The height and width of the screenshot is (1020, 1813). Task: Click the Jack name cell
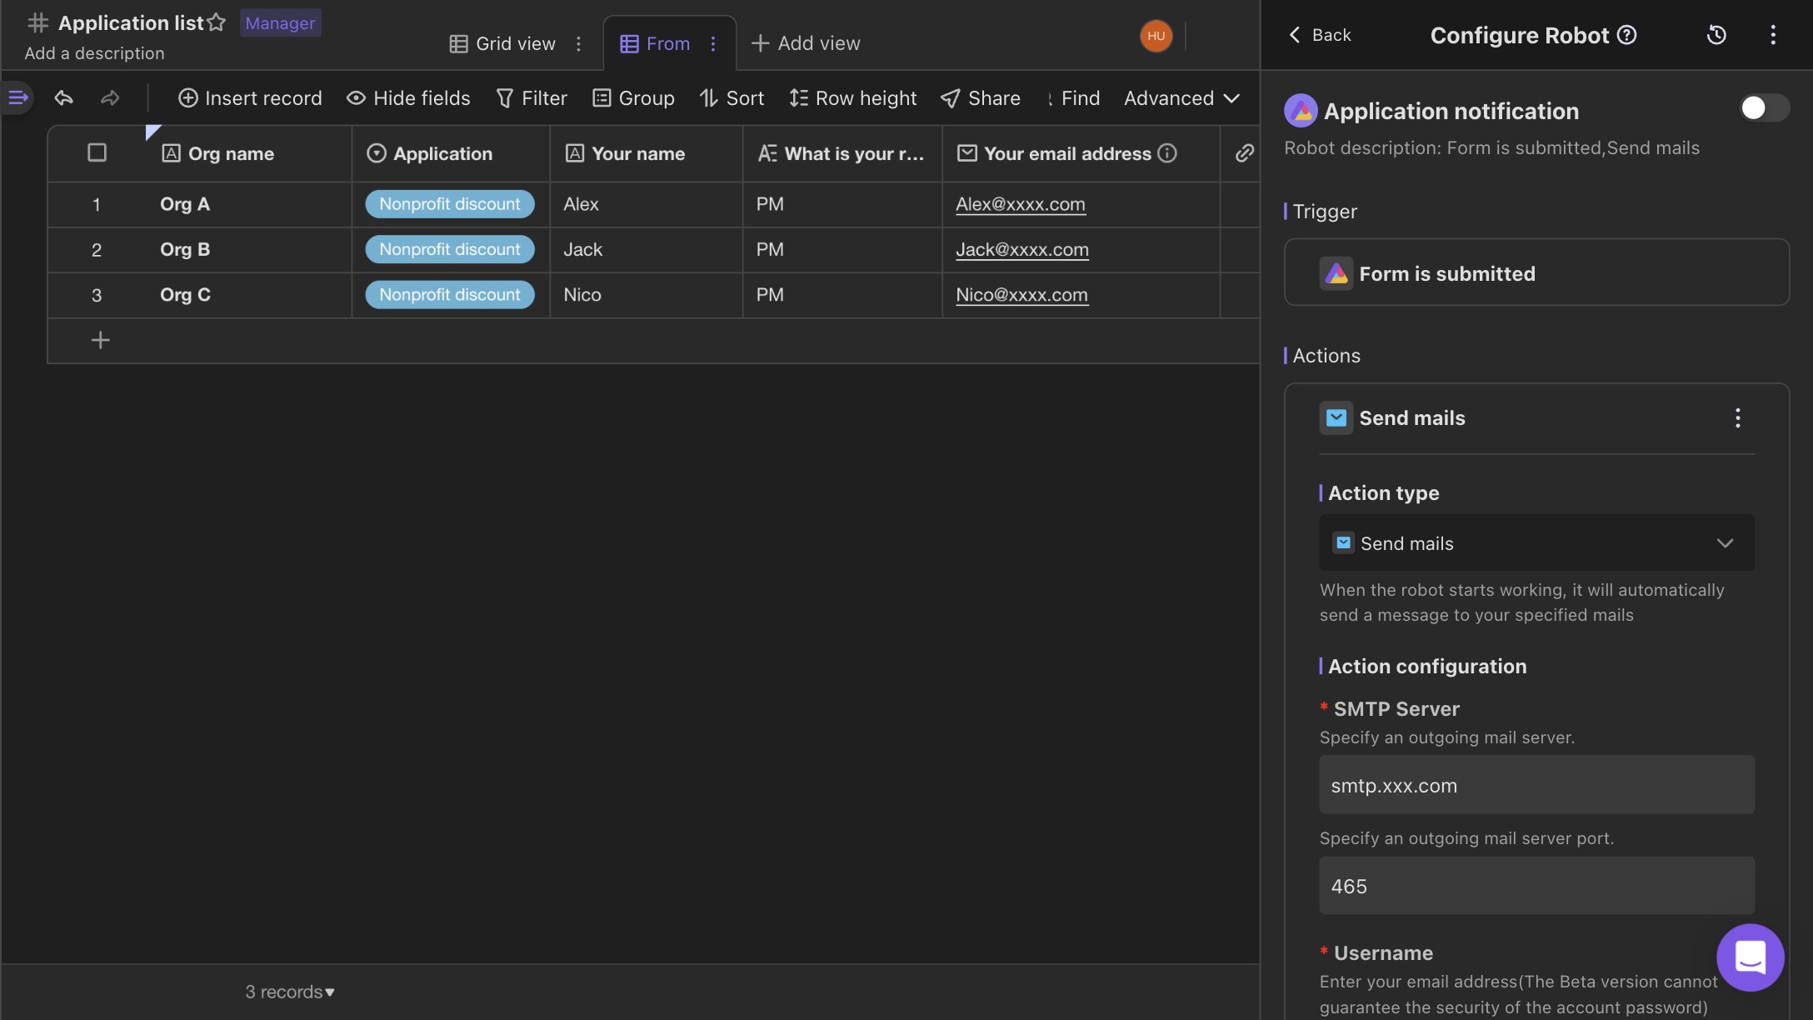647,249
